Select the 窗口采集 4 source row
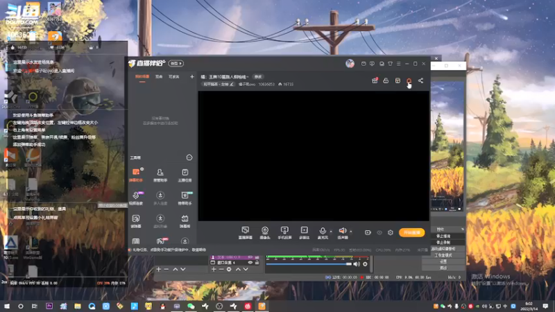Image resolution: width=555 pixels, height=312 pixels. pyautogui.click(x=235, y=263)
